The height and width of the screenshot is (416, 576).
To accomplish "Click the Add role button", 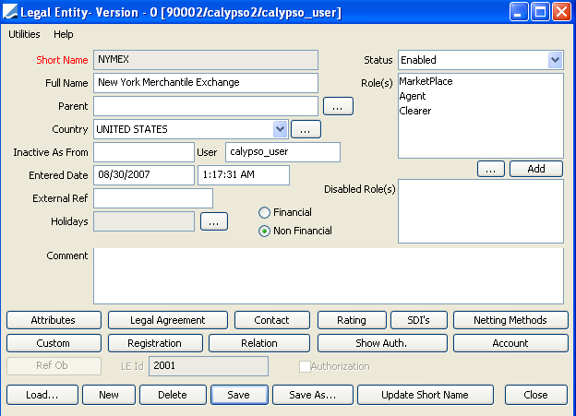I will tap(536, 169).
